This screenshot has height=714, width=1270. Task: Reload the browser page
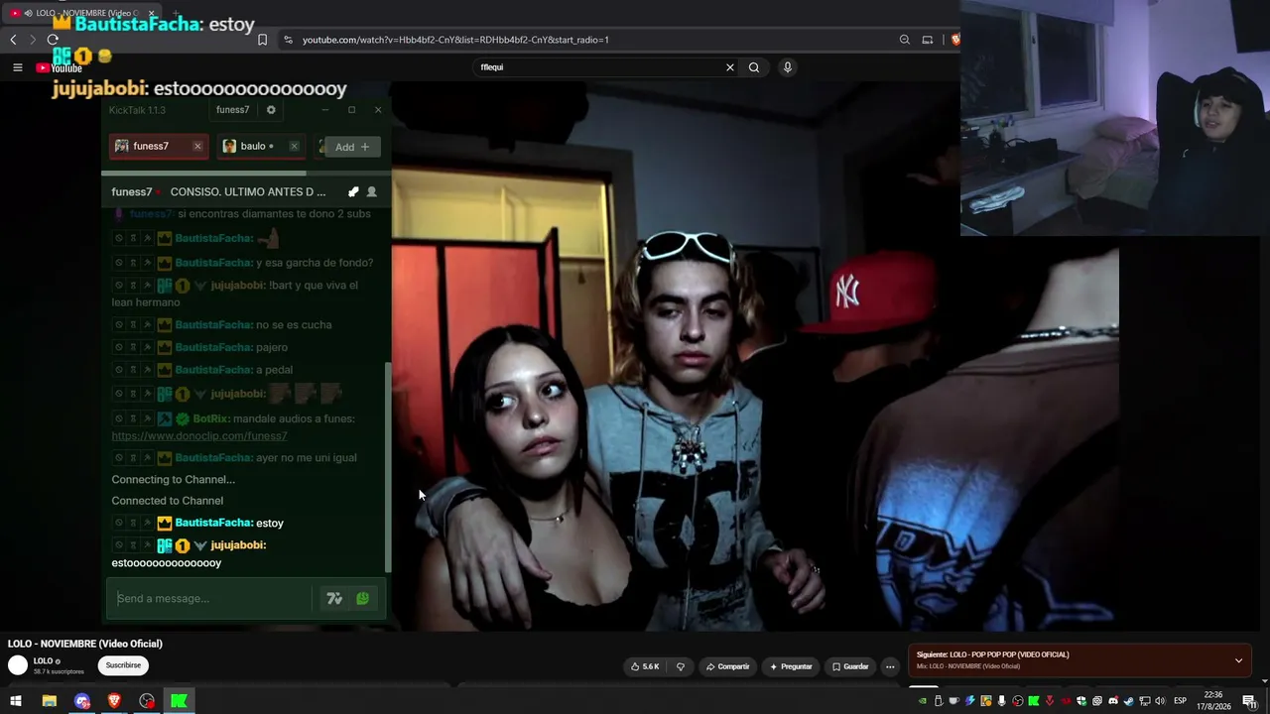53,40
